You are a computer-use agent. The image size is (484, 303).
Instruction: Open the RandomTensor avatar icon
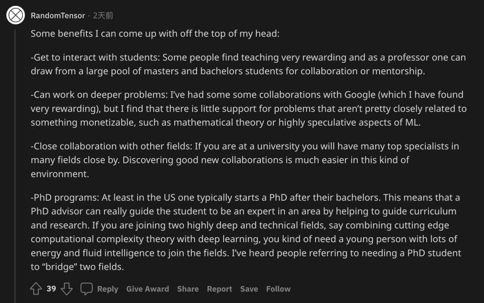pos(16,15)
